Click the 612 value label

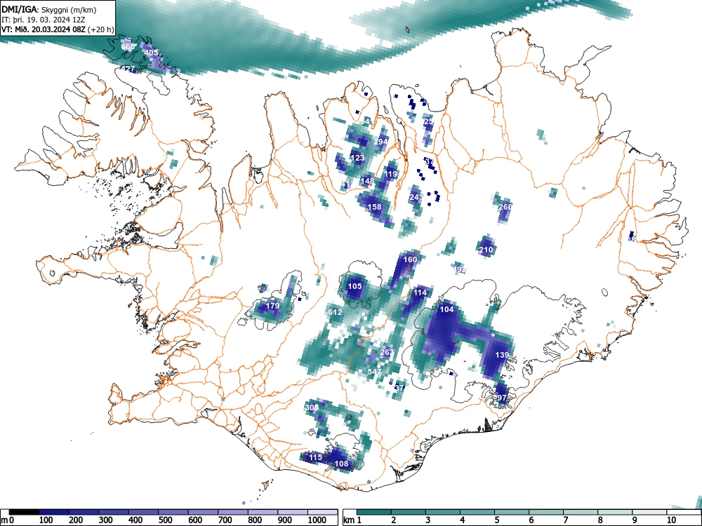click(x=335, y=312)
